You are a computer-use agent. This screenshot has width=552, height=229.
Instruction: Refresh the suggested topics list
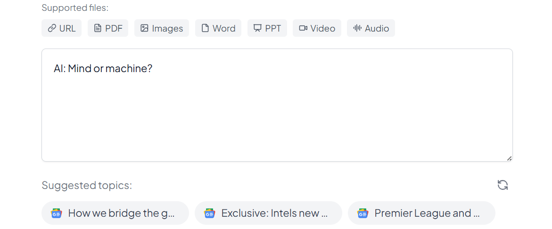pyautogui.click(x=503, y=185)
